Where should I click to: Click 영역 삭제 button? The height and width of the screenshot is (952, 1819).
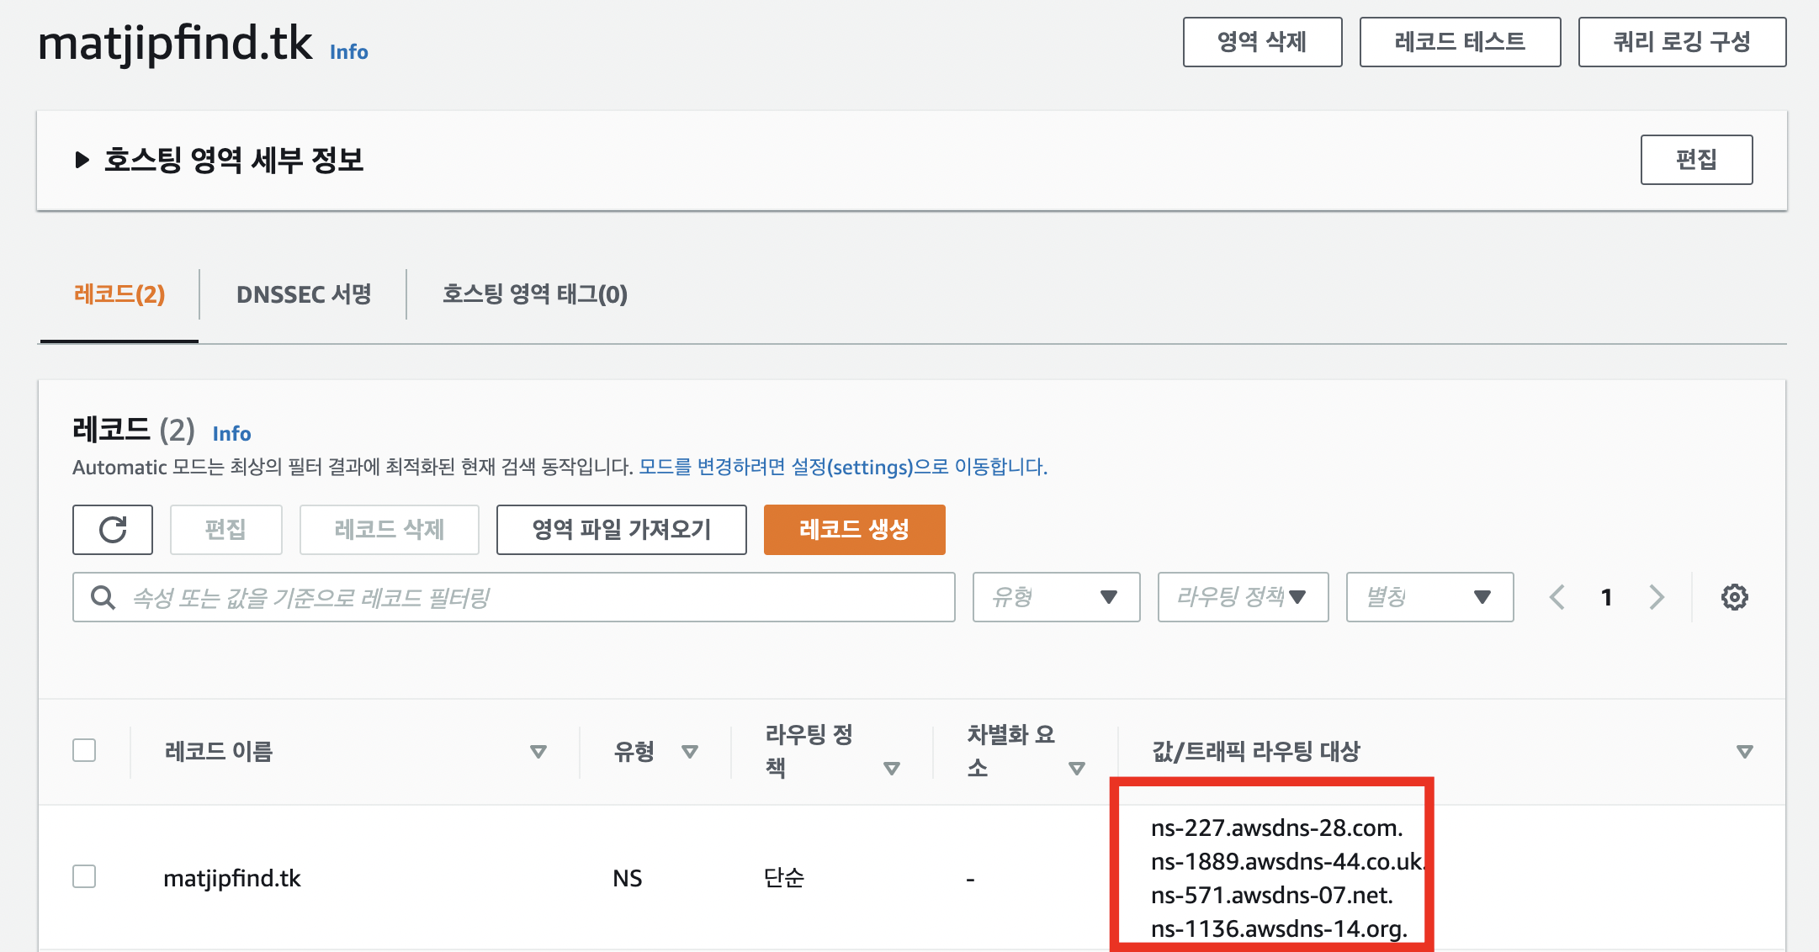[x=1262, y=42]
